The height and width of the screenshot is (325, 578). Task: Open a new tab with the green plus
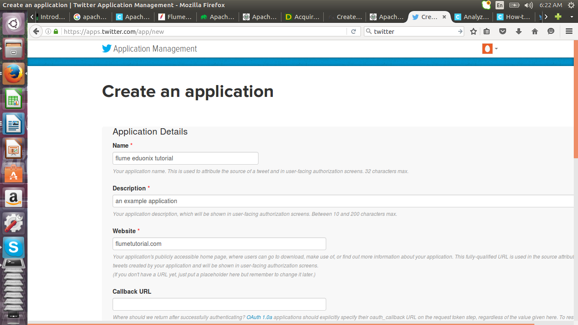[x=558, y=17]
